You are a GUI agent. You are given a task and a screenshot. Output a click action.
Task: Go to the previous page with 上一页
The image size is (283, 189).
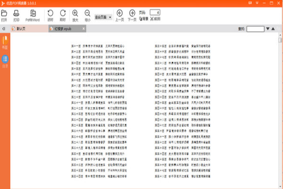[x=120, y=16]
